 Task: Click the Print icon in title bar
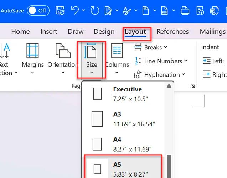pos(185,11)
